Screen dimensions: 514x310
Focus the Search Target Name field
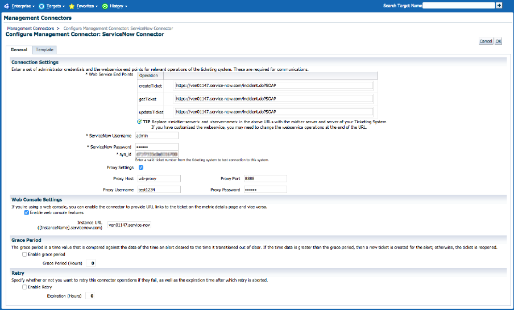pyautogui.click(x=459, y=5)
